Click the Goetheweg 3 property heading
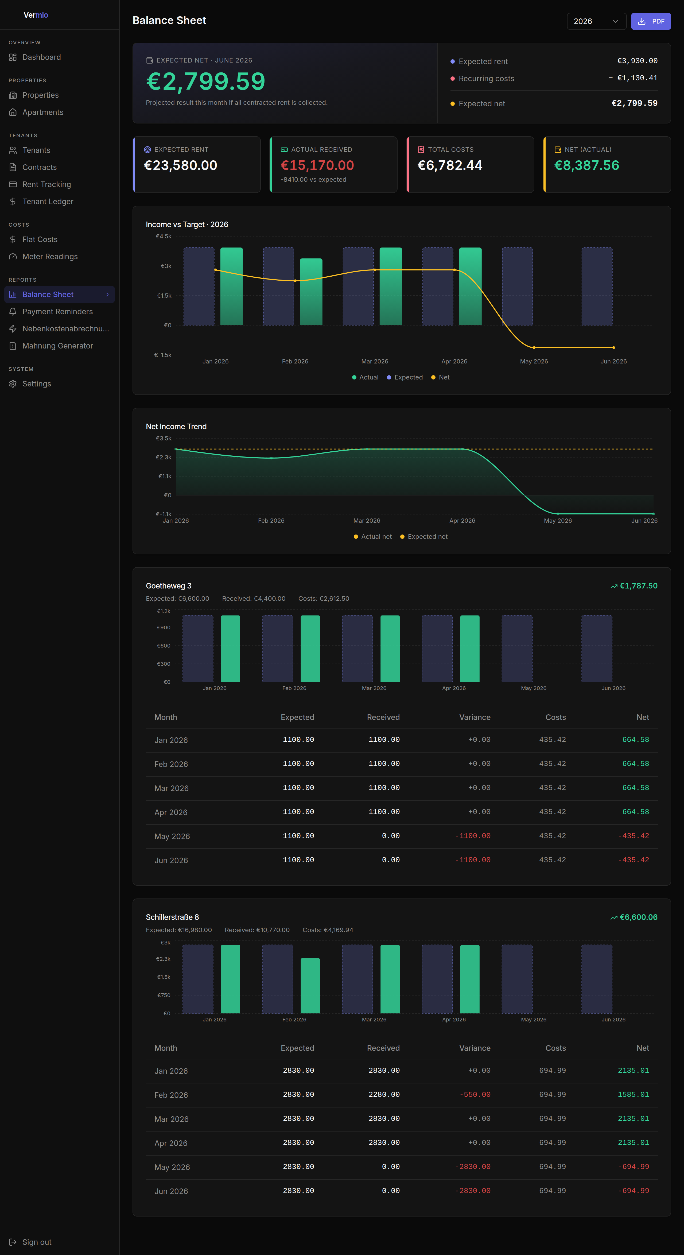 pyautogui.click(x=169, y=586)
